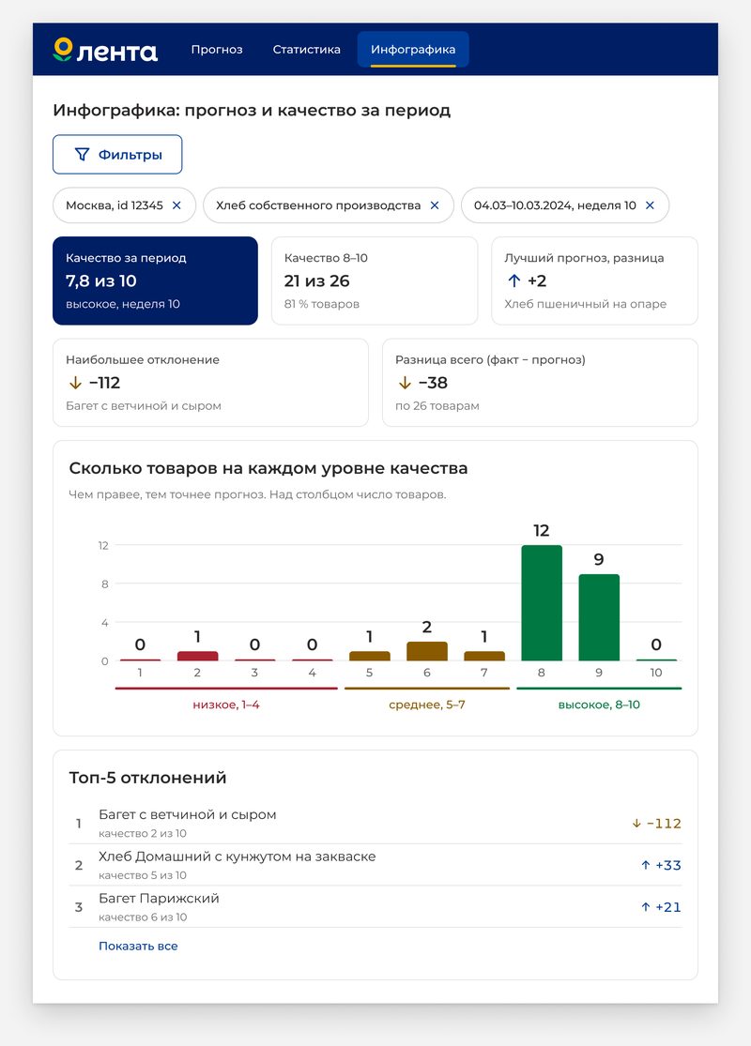Click the red bar for quality 2
This screenshot has width=751, height=1046.
197,657
